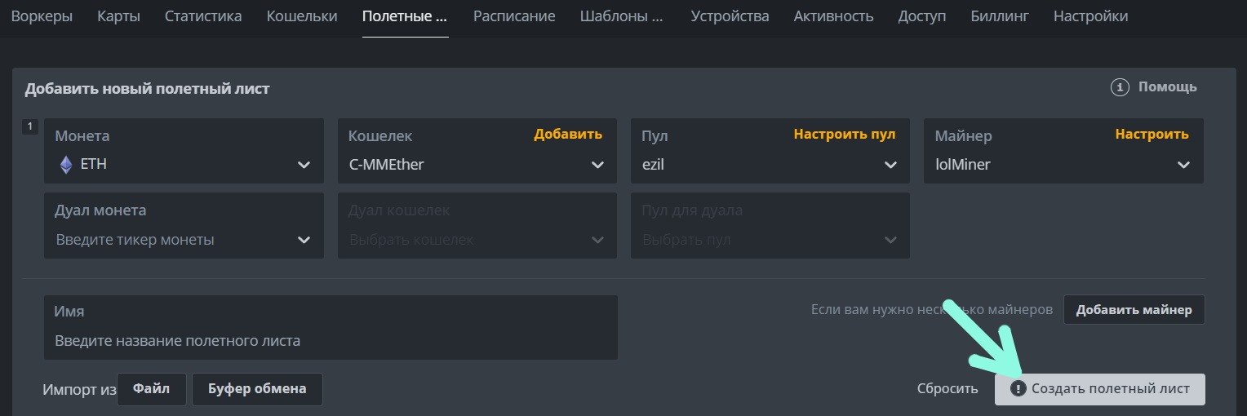Viewport: 1247px width, 416px height.
Task: Click the flight sheet name input field
Action: click(x=331, y=327)
